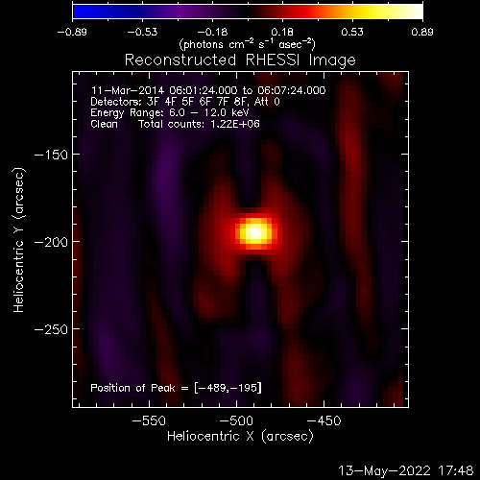
Task: Click the 'Heliocentric X (arcsec)' axis label
Action: (240, 437)
